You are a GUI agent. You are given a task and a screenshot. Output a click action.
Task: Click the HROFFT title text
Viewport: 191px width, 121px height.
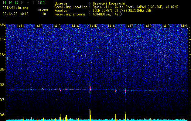(19, 2)
